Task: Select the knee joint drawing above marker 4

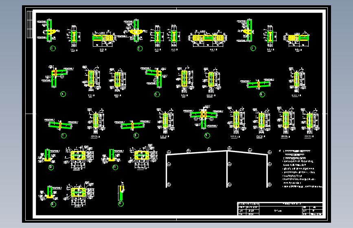Action: (57, 77)
